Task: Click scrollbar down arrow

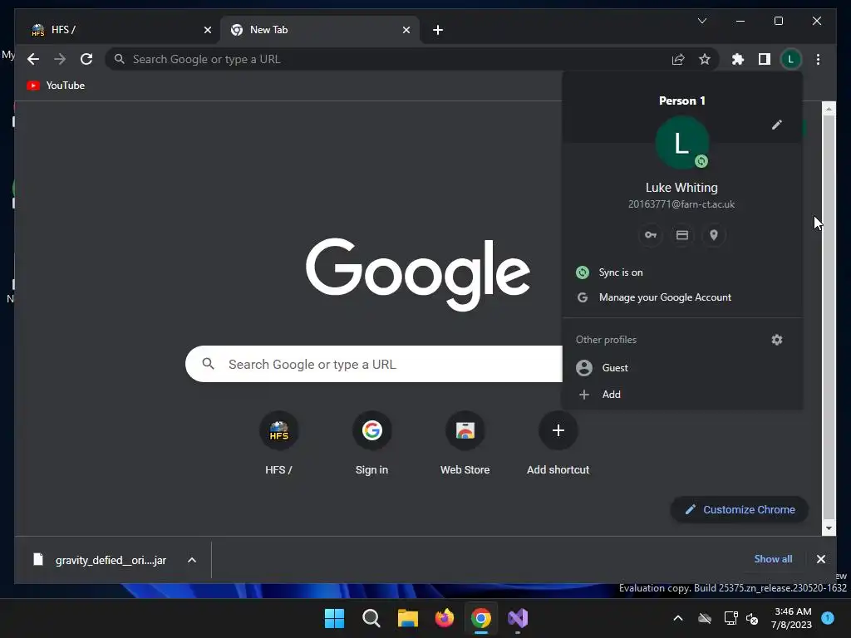Action: pos(829,528)
